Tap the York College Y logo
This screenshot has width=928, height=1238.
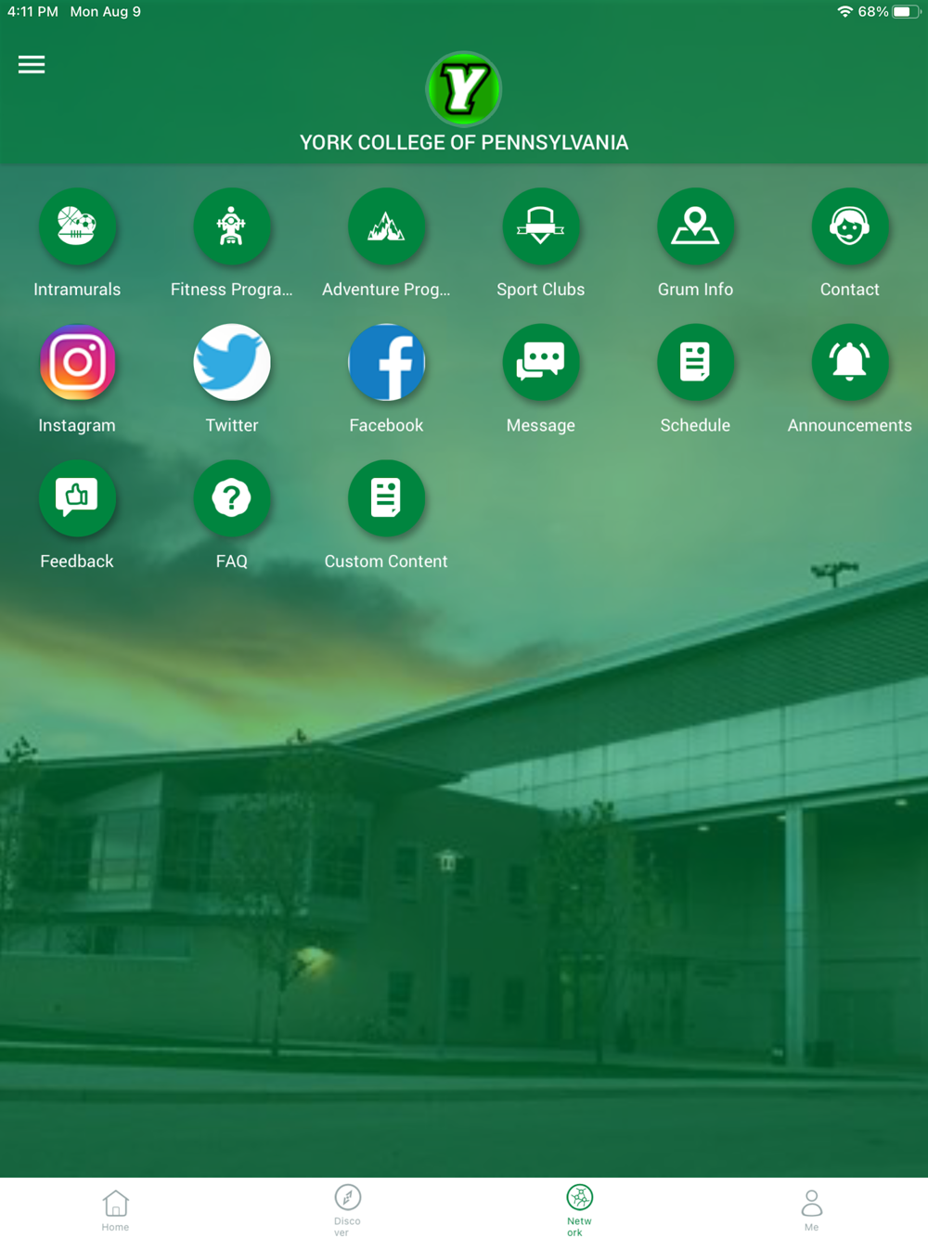464,89
